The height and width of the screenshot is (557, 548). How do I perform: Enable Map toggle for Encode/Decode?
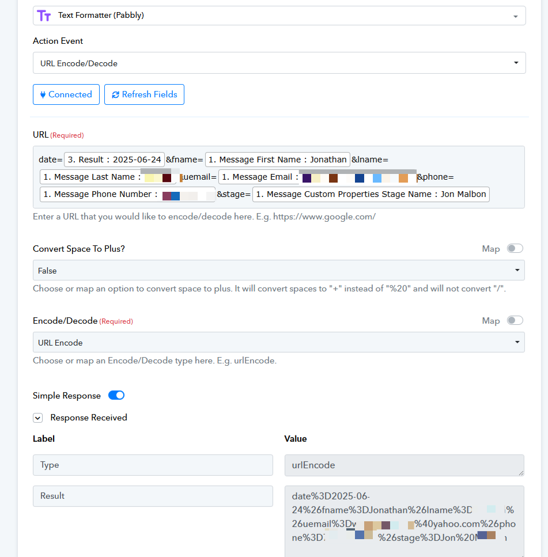pos(515,320)
